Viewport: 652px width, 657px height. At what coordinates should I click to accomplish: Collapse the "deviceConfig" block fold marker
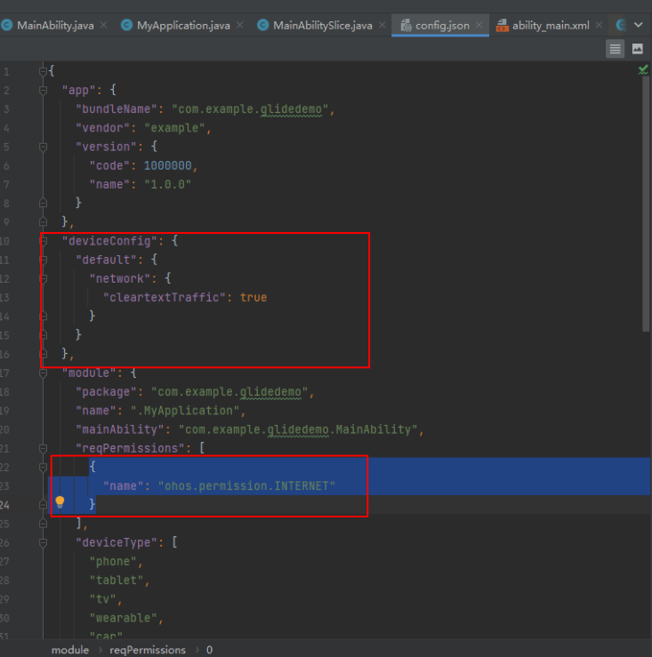44,241
